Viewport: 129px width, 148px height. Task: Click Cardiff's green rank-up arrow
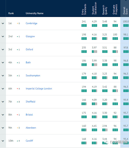point(18,141)
